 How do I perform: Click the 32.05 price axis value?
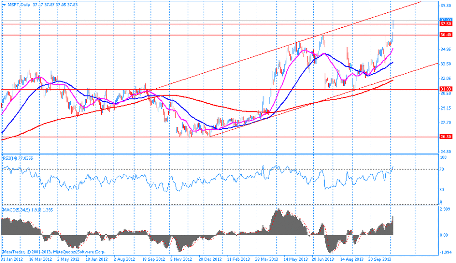pos(446,79)
